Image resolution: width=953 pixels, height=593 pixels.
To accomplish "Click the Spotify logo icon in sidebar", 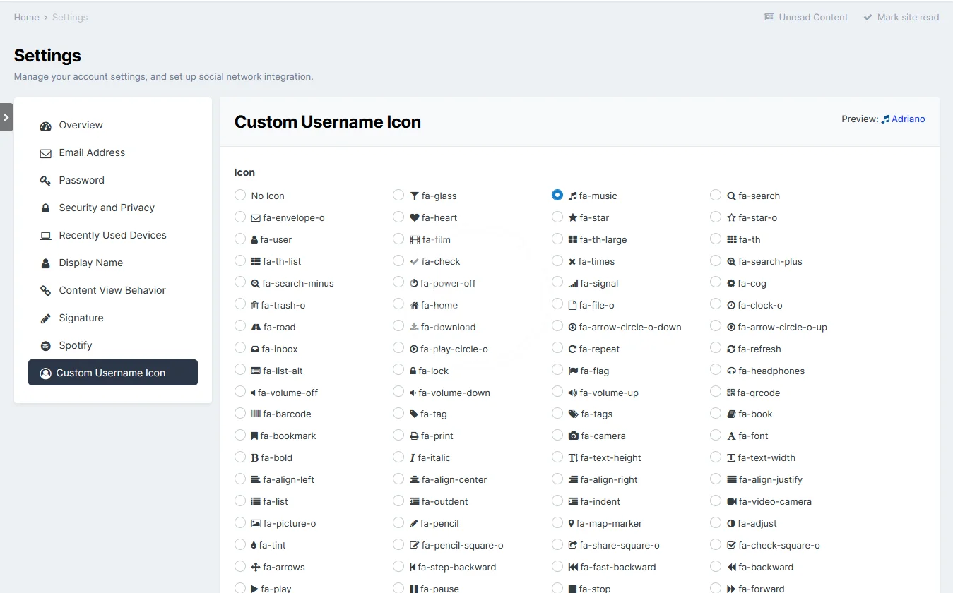I will (46, 346).
